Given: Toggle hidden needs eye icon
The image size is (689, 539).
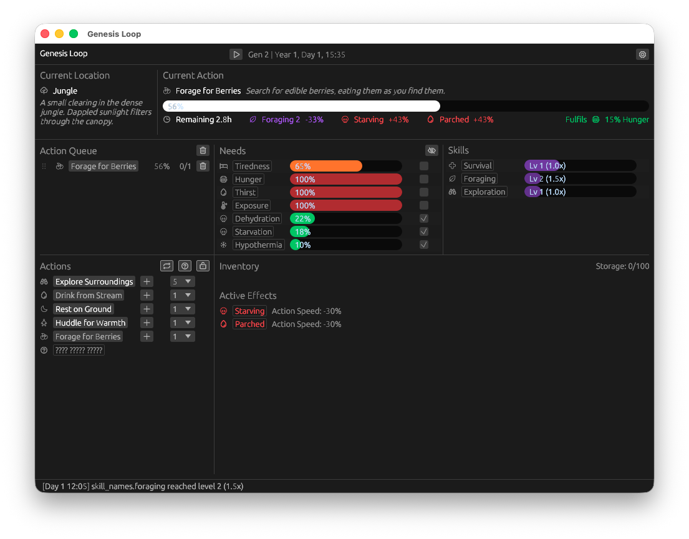Looking at the screenshot, I should 431,150.
